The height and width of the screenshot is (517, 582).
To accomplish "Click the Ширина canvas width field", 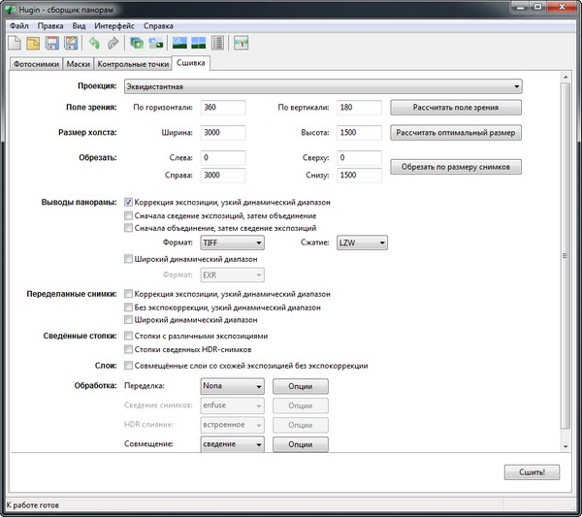I will [x=222, y=132].
